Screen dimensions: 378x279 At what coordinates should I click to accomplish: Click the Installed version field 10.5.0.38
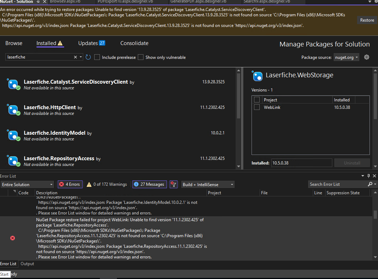tap(301, 163)
